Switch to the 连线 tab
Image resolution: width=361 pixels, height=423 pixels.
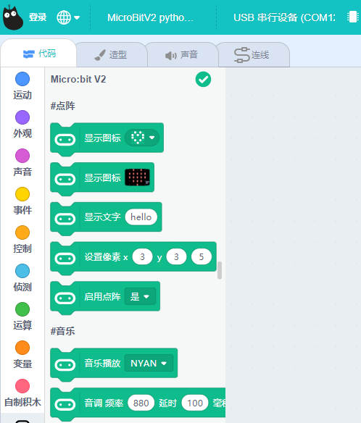pos(254,55)
